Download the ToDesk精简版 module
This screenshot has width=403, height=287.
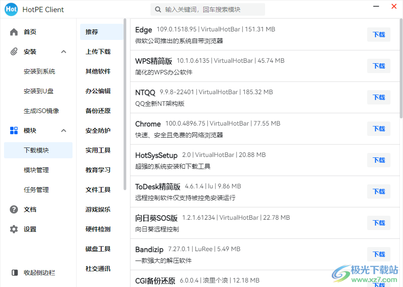[x=378, y=191]
